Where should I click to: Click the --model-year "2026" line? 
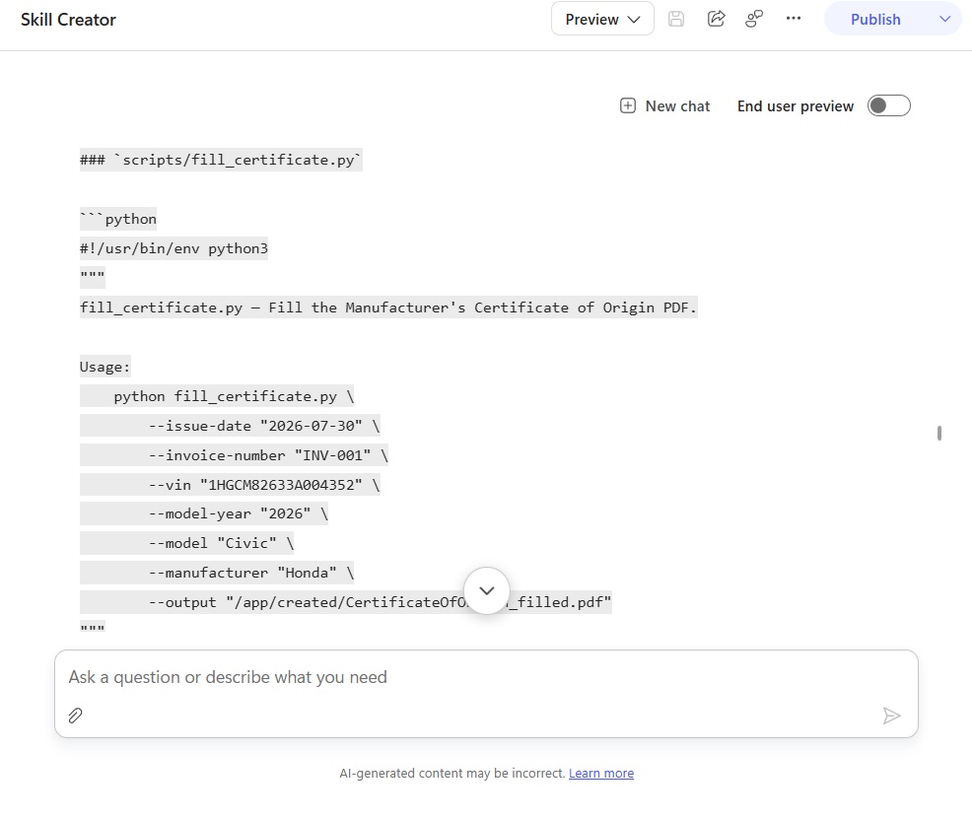tap(204, 513)
